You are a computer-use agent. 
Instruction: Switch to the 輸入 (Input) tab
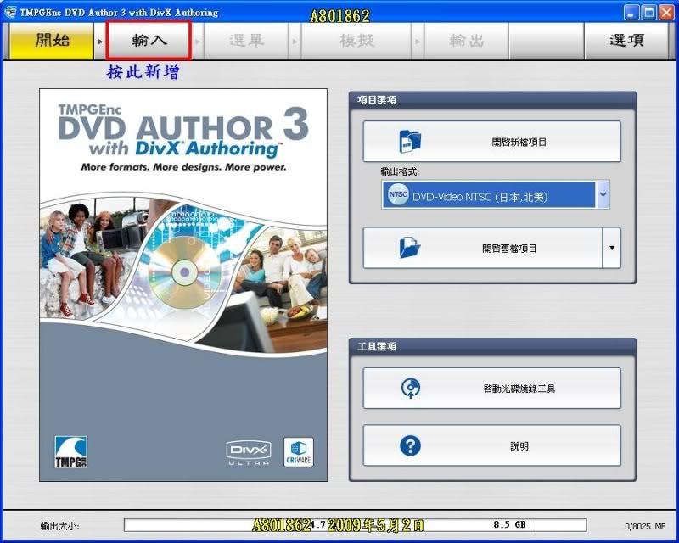click(149, 41)
